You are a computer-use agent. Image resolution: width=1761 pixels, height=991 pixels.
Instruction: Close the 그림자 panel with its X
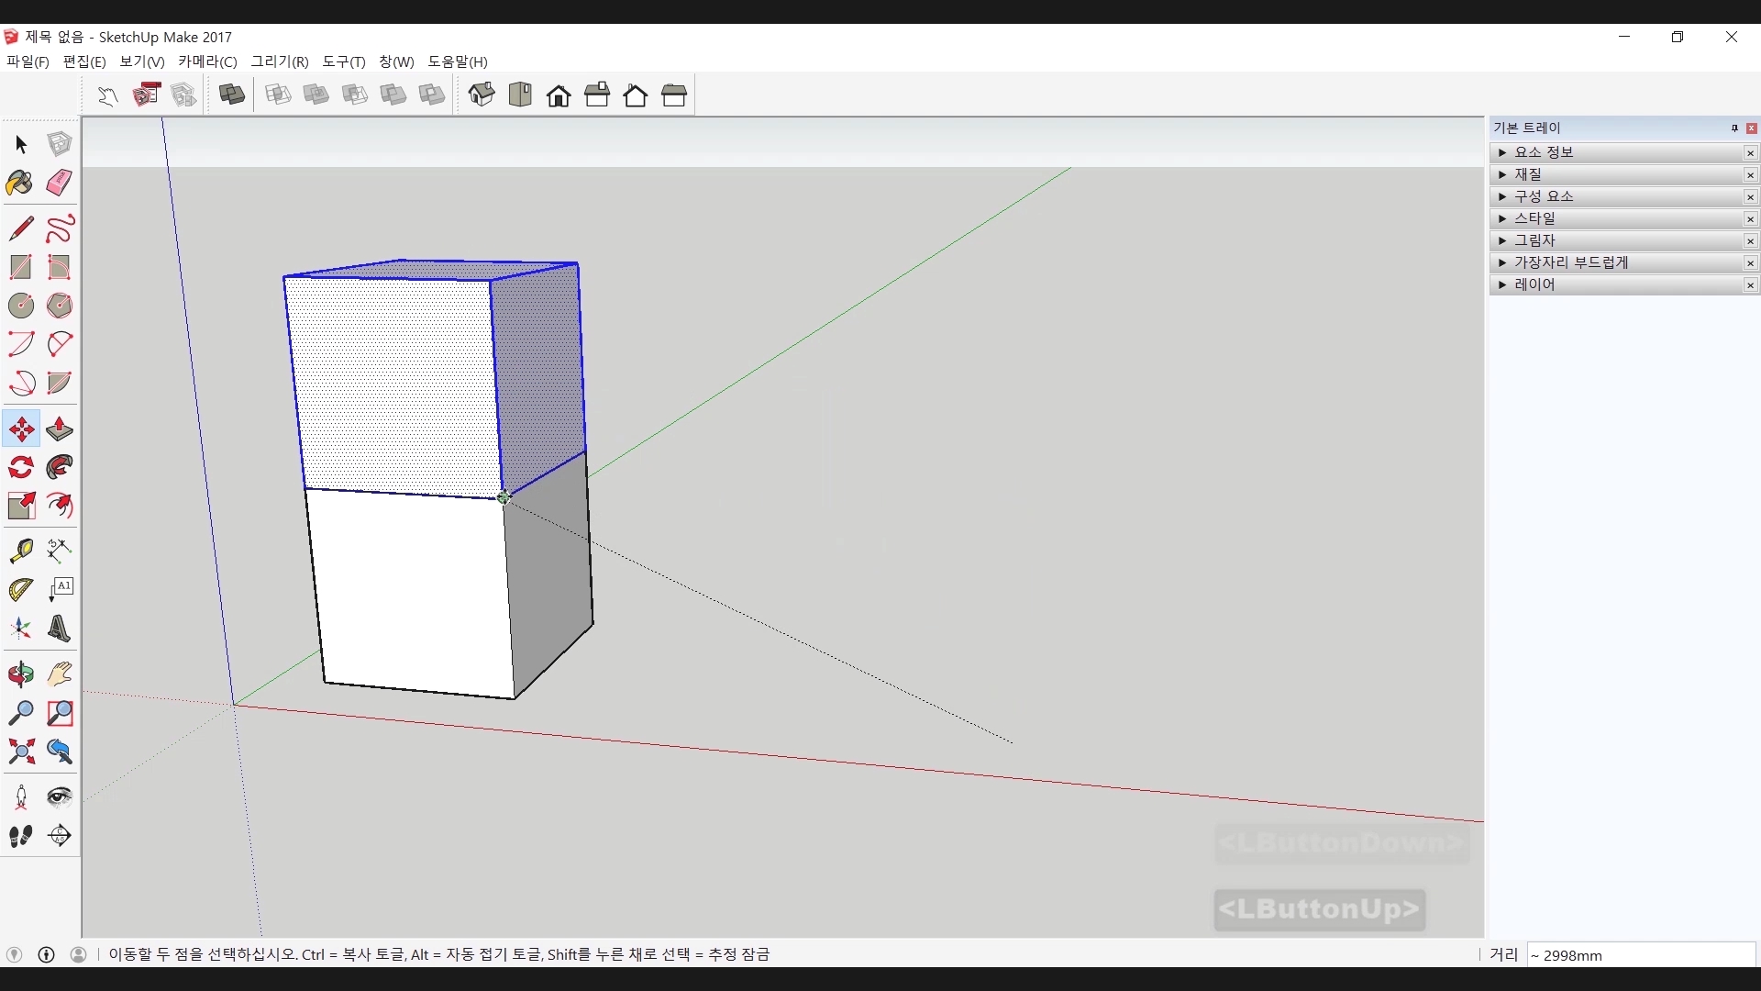pos(1750,241)
